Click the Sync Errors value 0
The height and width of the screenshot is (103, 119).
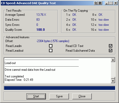[37, 25]
